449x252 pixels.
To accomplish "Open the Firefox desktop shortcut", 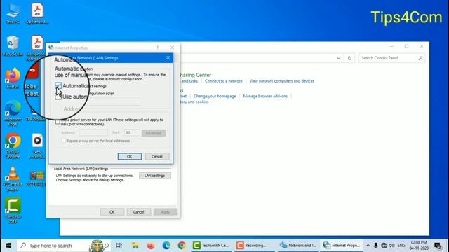I will pos(13,78).
